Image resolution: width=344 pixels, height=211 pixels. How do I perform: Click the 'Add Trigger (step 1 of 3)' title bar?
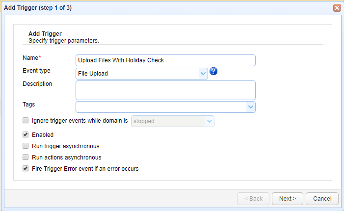click(147, 8)
